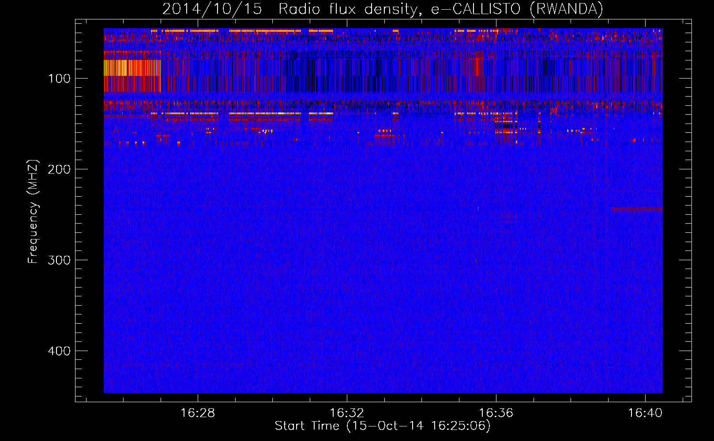This screenshot has width=714, height=441.
Task: Click the "16:32" time tick label
Action: point(347,413)
